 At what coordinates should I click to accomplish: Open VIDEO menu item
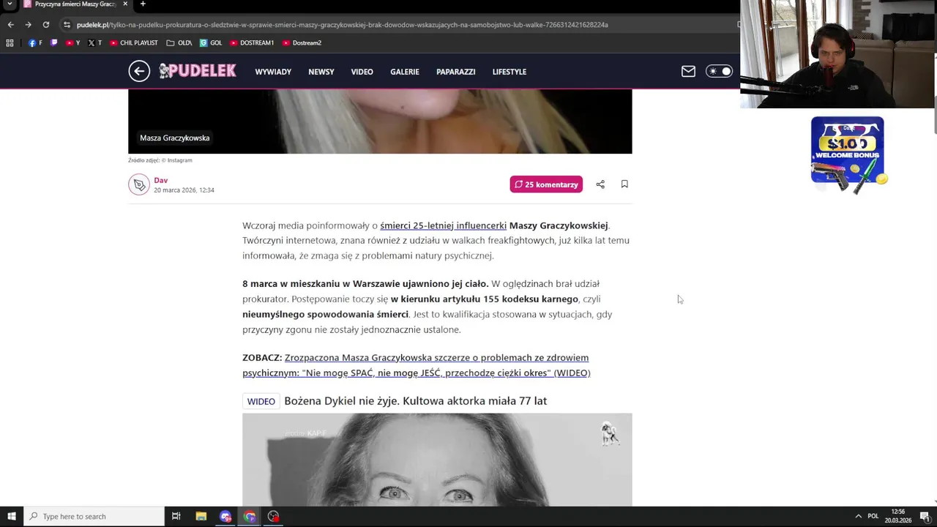tap(362, 72)
